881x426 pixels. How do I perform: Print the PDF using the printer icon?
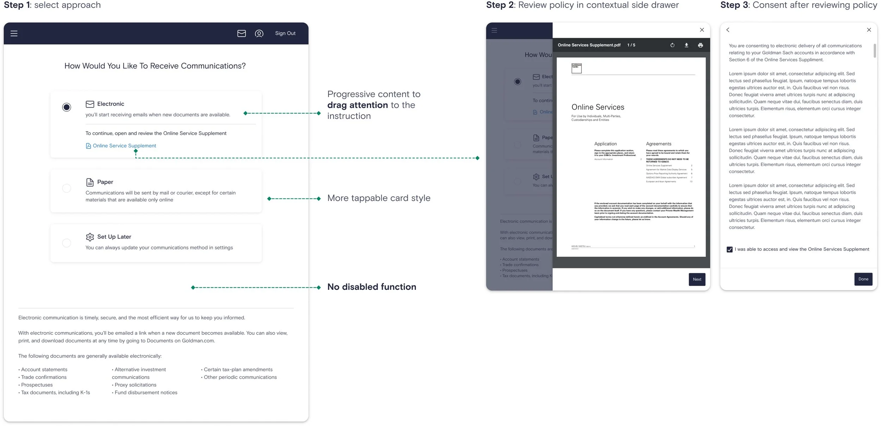[701, 45]
